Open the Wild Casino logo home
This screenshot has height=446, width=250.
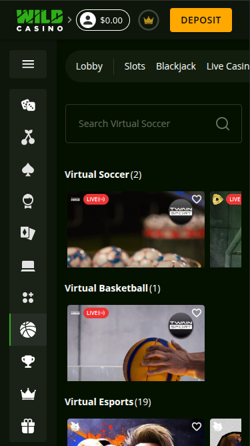pyautogui.click(x=40, y=20)
